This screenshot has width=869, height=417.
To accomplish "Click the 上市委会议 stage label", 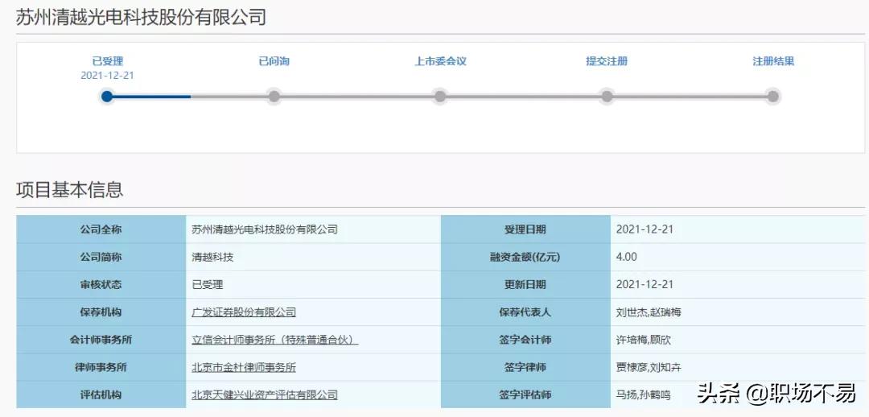I will 440,61.
